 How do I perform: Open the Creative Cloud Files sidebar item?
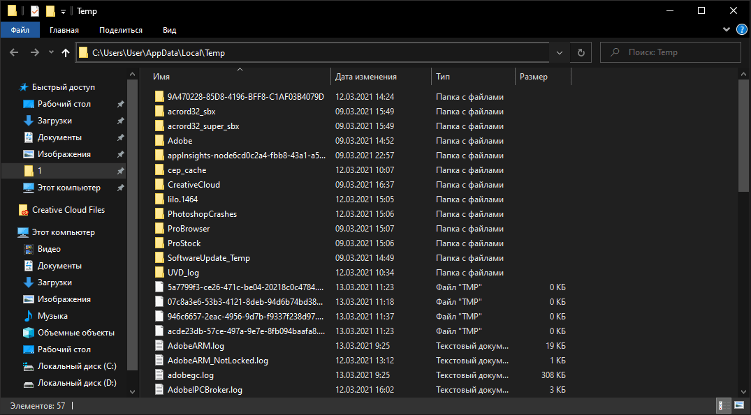(68, 210)
